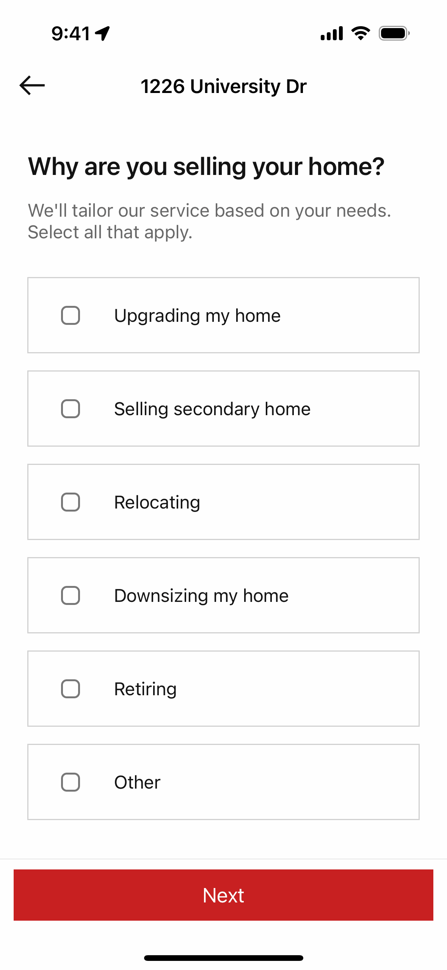The width and height of the screenshot is (447, 970).
Task: Tick the Relocating checkbox
Action: [x=71, y=502]
